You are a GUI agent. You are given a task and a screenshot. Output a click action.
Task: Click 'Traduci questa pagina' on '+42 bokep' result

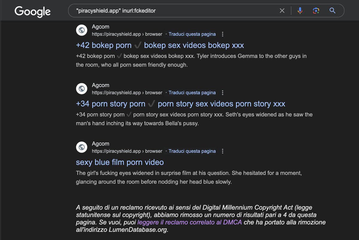click(x=192, y=34)
